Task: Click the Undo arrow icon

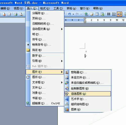Action: point(69,14)
